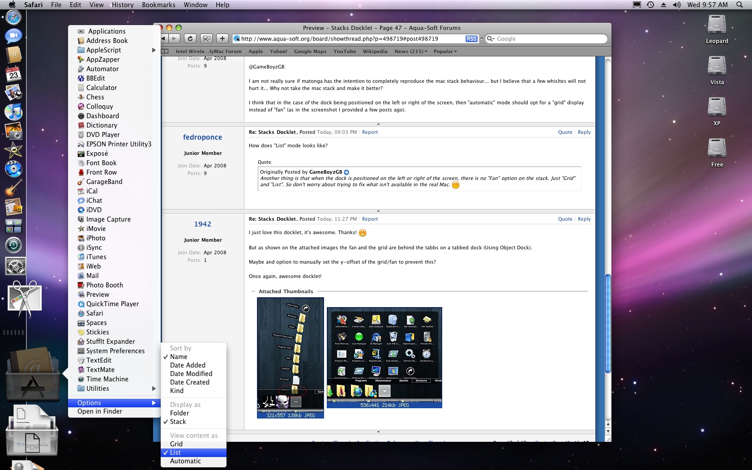Open Spaces from the Dock

(x=13, y=226)
